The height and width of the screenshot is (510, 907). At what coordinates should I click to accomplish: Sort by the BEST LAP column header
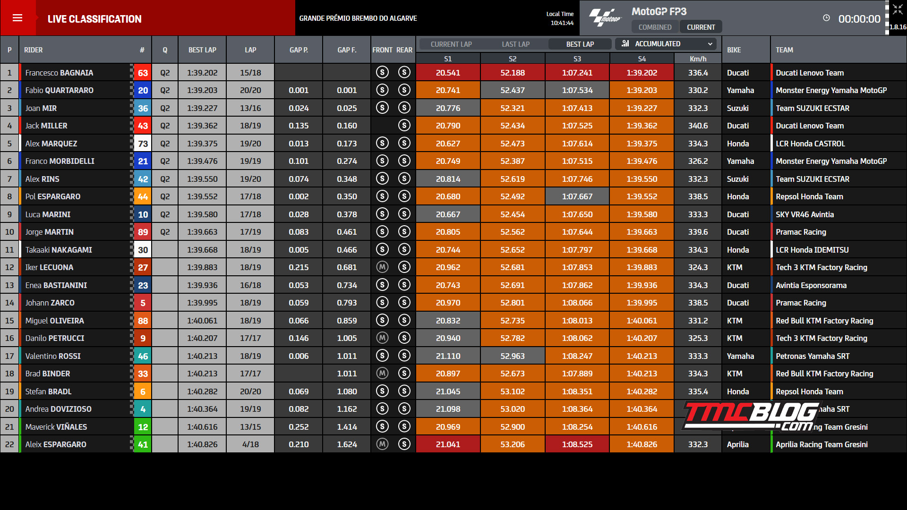pos(202,50)
